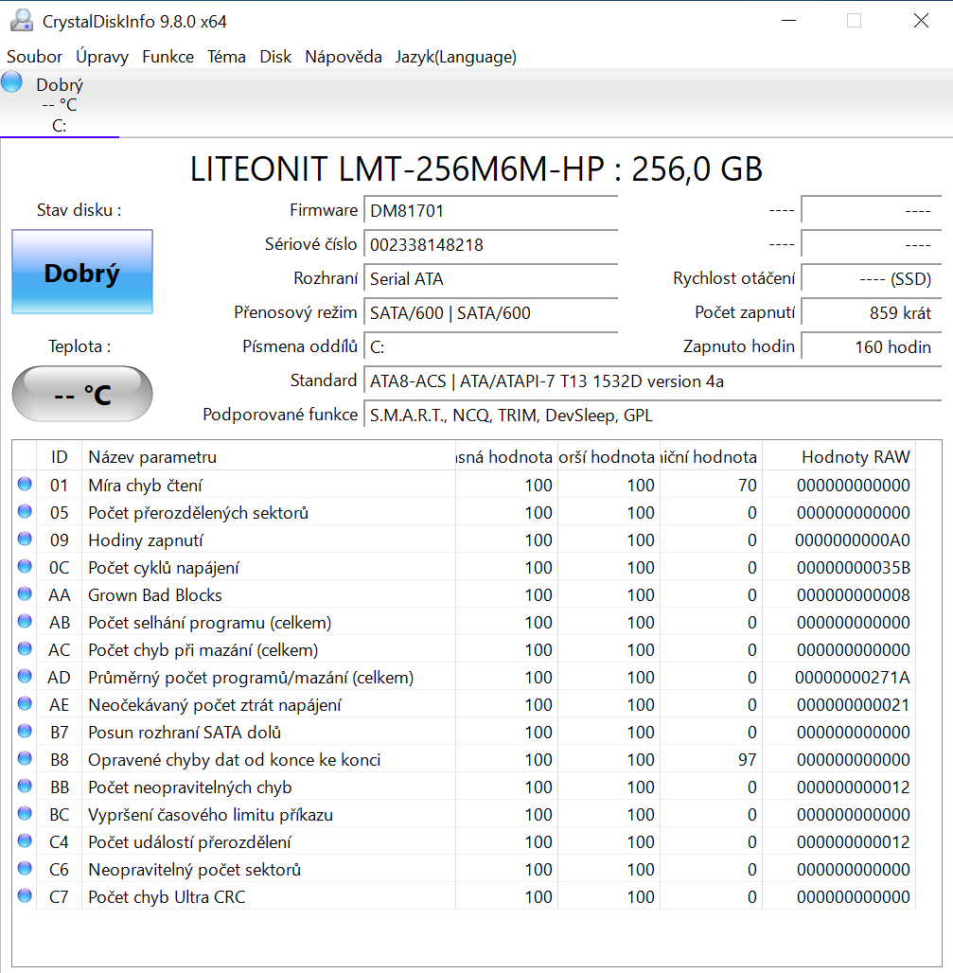Click the status orb in row 0C Počet cyklů napájení
953x973 pixels.
(25, 567)
